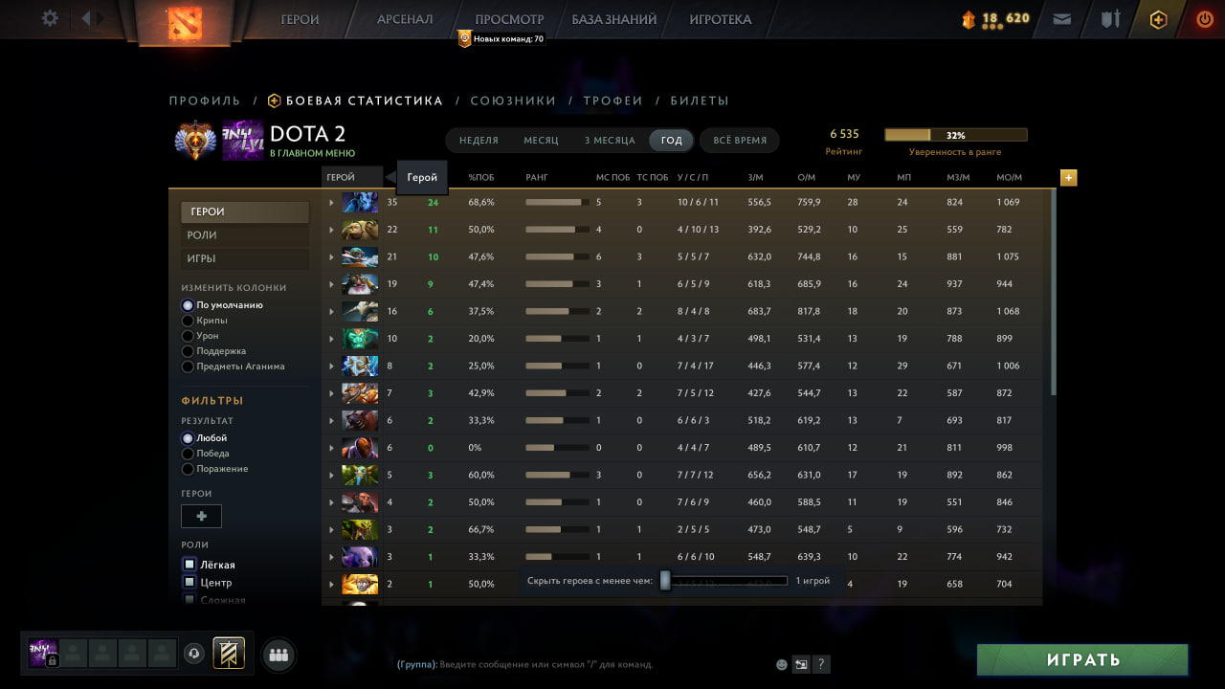Click the statistics table vertical scrollbar
Image resolution: width=1225 pixels, height=689 pixels.
point(1054,292)
